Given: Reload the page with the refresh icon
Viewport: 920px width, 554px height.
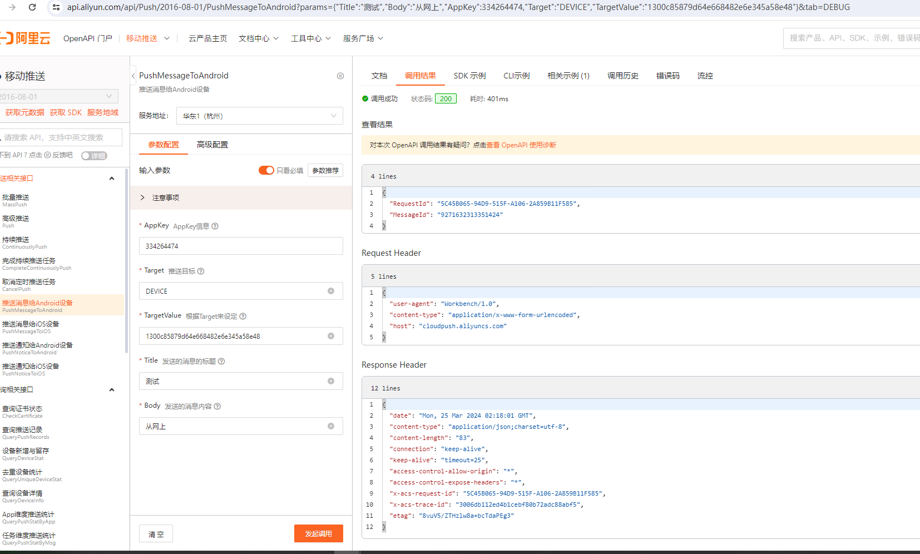Looking at the screenshot, I should pyautogui.click(x=32, y=7).
